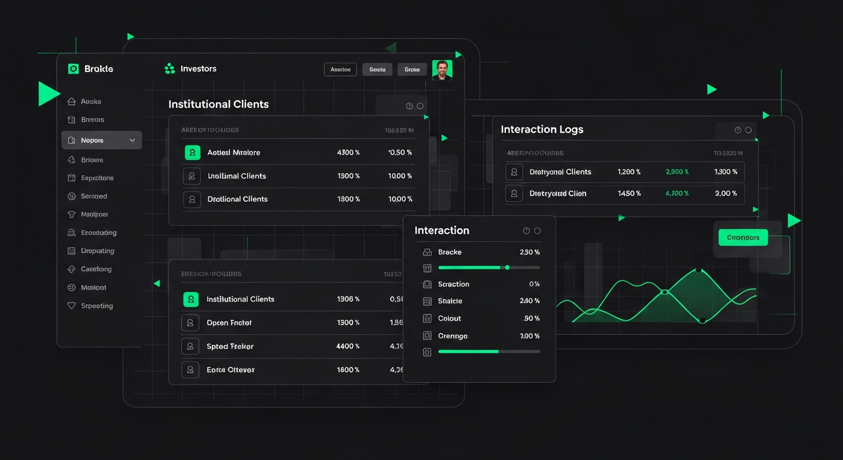Screen dimensions: 843x460
Task: Toggle the Aotiesl Mralere client row active
Action: 192,152
